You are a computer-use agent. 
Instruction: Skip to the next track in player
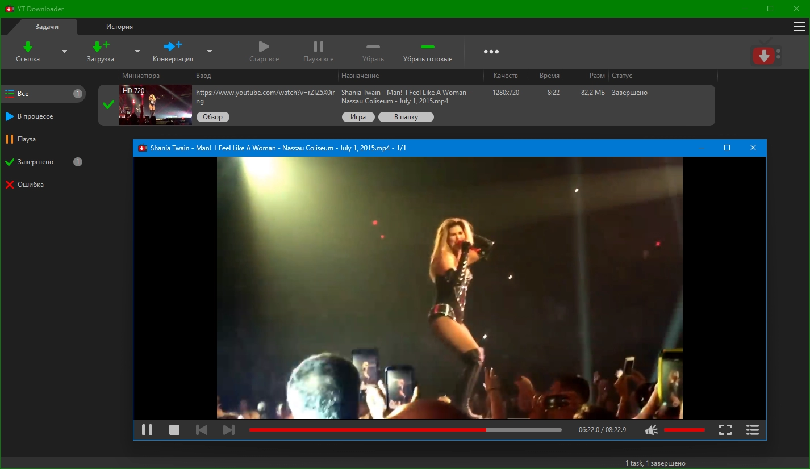(x=228, y=430)
